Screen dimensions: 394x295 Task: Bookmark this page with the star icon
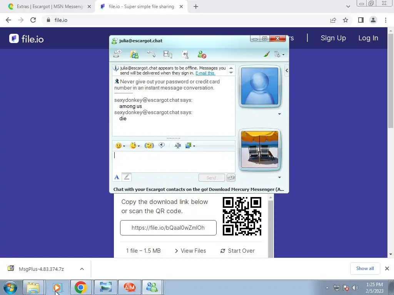click(346, 20)
